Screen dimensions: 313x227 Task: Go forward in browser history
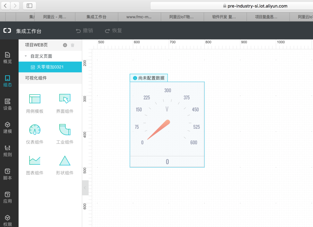(x=15, y=6)
